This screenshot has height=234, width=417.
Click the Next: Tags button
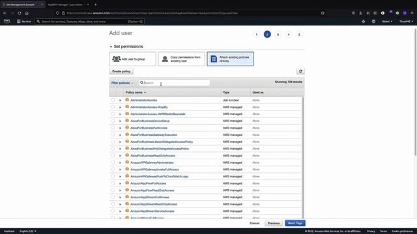295,223
